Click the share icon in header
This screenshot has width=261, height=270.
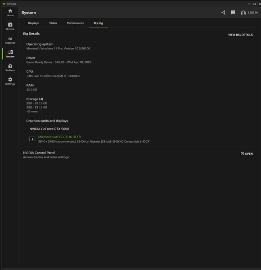[223, 13]
